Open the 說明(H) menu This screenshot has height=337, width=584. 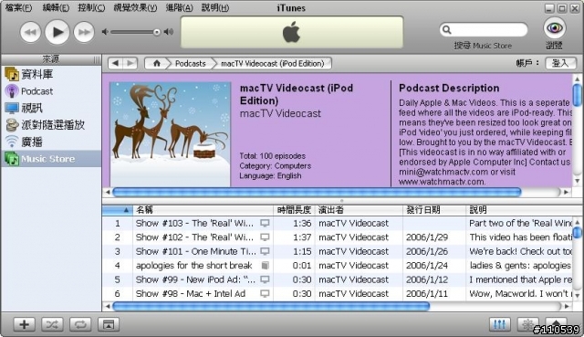coord(215,8)
